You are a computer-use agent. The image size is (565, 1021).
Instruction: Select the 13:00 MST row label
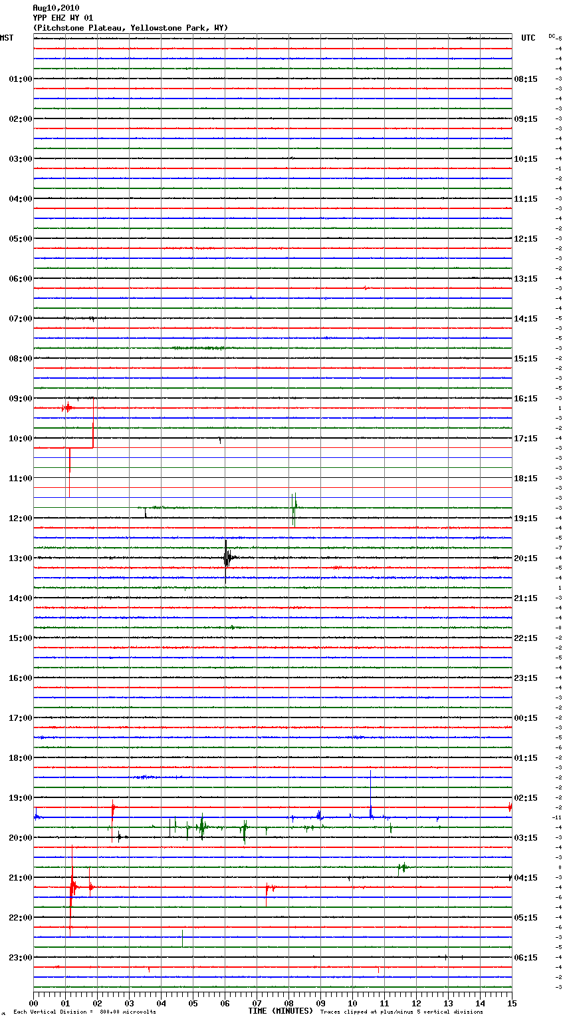point(21,558)
